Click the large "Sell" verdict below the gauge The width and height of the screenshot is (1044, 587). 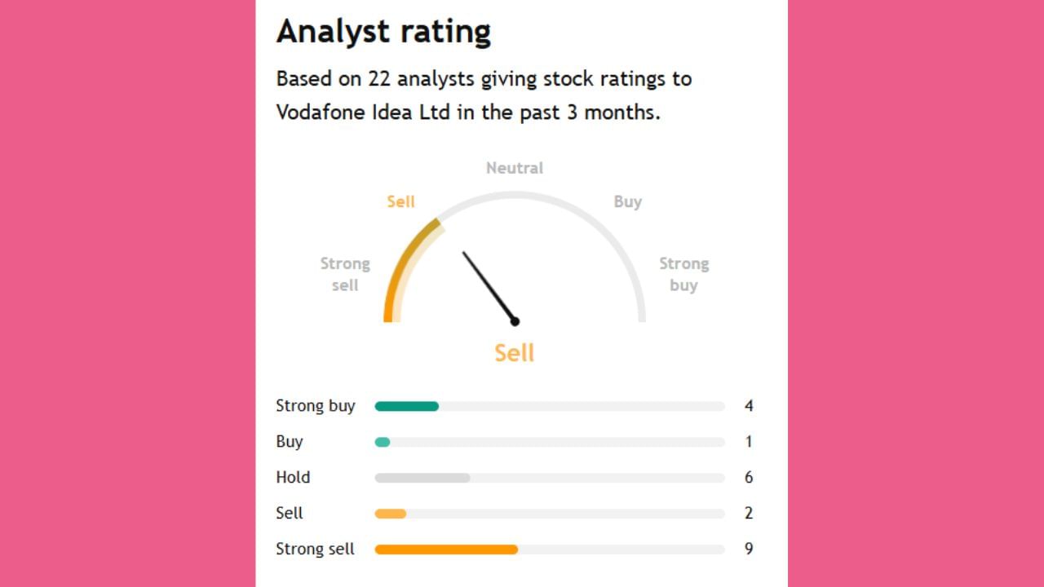pyautogui.click(x=514, y=353)
